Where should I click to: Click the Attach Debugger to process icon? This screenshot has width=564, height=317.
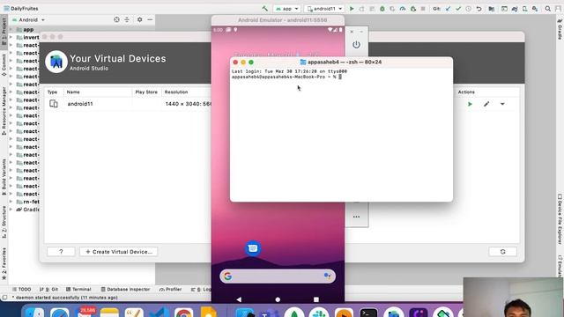(413, 9)
